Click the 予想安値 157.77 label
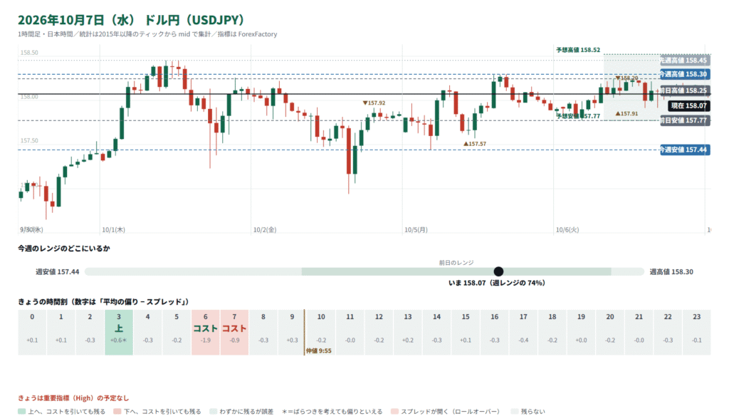Image resolution: width=729 pixels, height=416 pixels. pyautogui.click(x=578, y=116)
